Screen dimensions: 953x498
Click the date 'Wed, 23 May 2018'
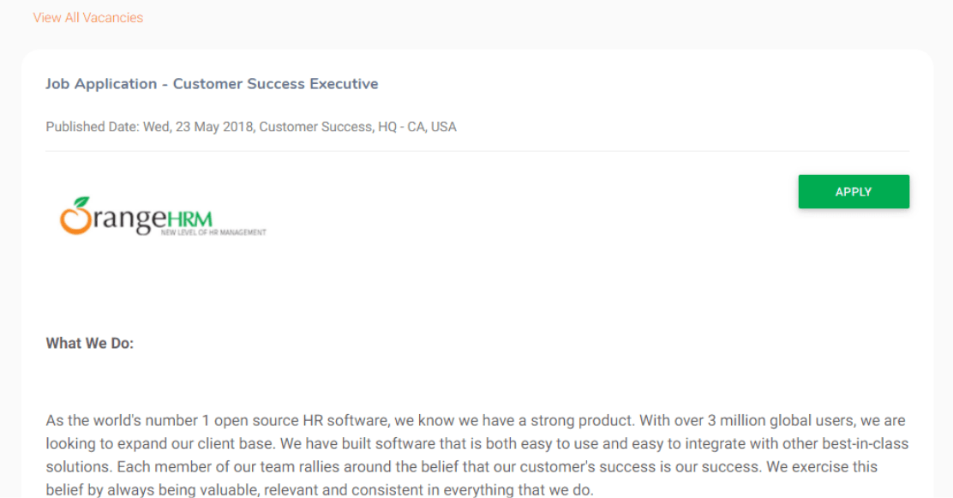point(198,127)
